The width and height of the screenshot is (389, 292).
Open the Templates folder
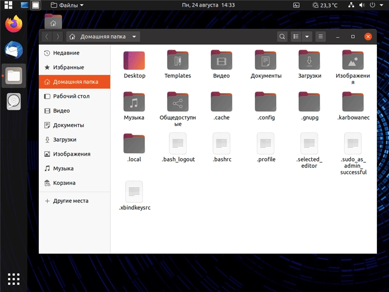point(177,60)
